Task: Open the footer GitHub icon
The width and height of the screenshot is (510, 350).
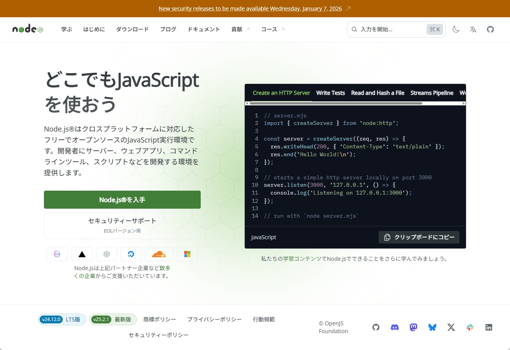Action: point(376,327)
